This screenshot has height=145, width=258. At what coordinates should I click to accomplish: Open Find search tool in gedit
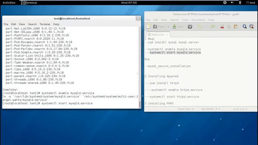click(x=245, y=27)
